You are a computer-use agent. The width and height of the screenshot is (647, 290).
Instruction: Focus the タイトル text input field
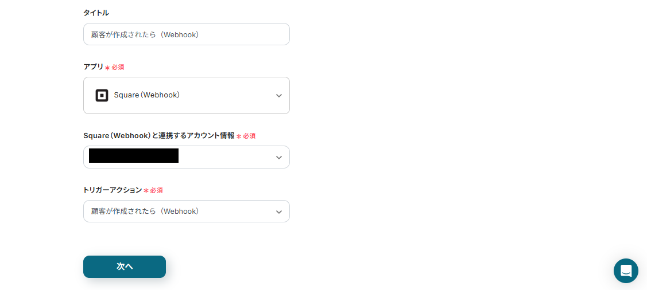click(186, 34)
